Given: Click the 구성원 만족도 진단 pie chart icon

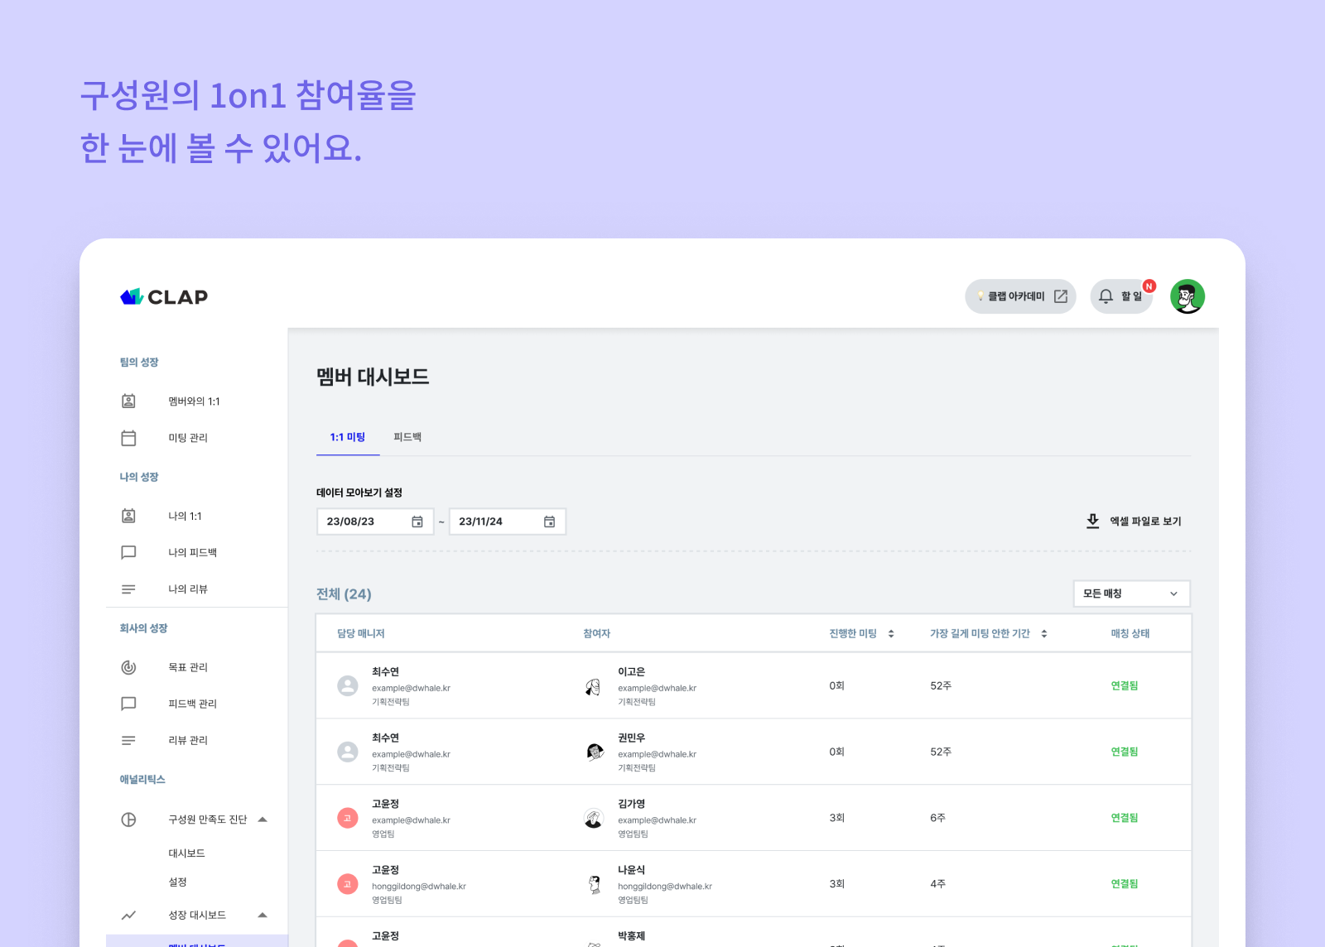Looking at the screenshot, I should click(x=129, y=820).
